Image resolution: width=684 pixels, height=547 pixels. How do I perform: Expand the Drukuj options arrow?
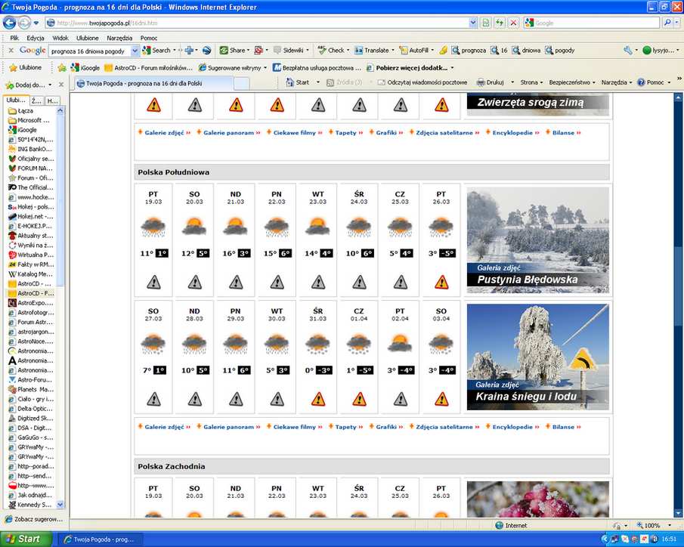[512, 82]
